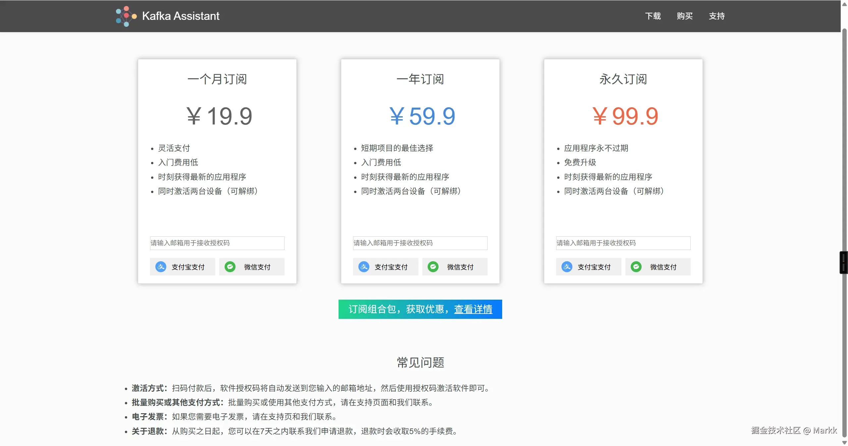Open the 查看详情 link in the bundle banner

tap(473, 309)
